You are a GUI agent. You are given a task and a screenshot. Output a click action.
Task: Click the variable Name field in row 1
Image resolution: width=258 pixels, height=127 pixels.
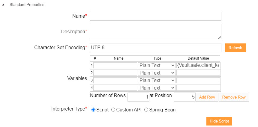point(115,65)
